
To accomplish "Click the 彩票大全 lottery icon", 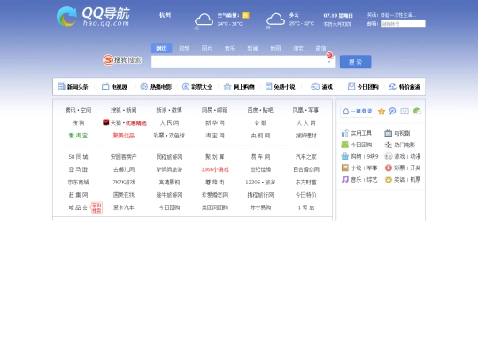I will coord(186,87).
